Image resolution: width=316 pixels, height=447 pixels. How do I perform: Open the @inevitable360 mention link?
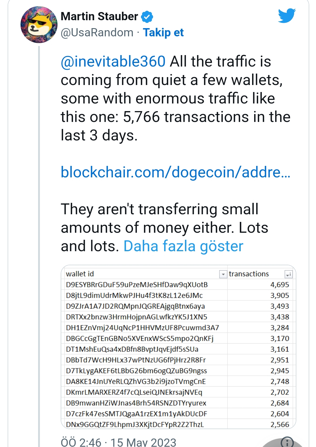[x=113, y=62]
